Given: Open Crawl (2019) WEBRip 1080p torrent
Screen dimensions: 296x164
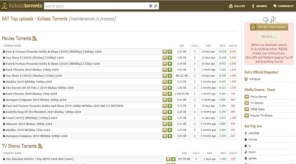Looking at the screenshot, I should click(32, 118).
